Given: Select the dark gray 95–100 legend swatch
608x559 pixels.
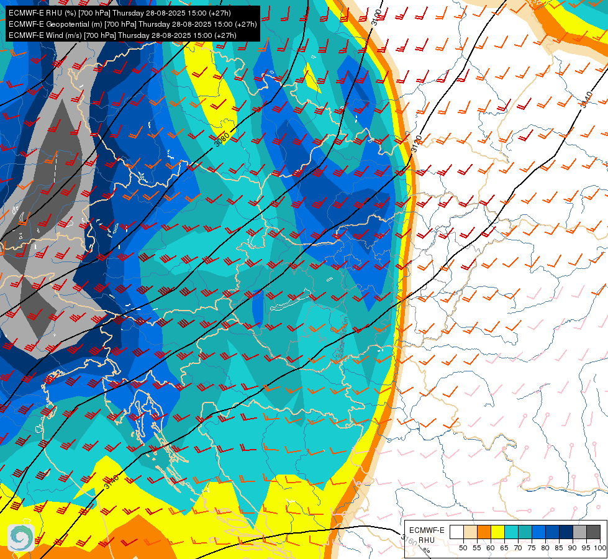Looking at the screenshot, I should point(593,532).
